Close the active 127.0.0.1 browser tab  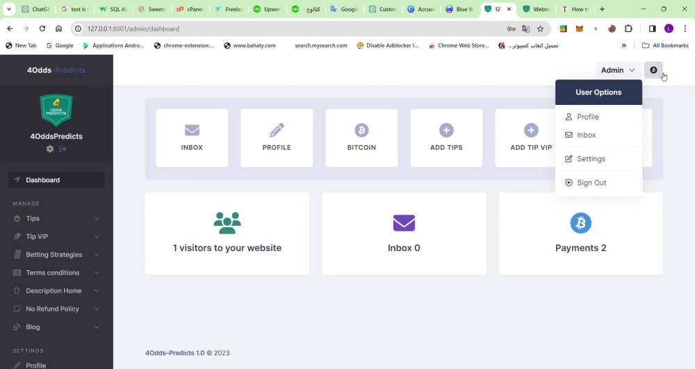click(509, 9)
